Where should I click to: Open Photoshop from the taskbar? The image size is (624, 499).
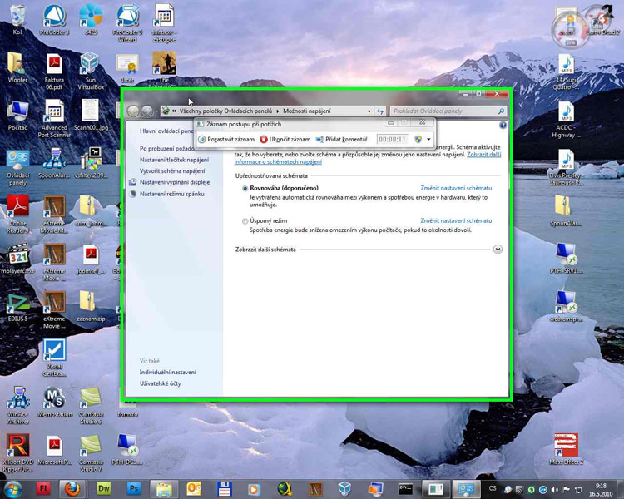[x=133, y=489]
